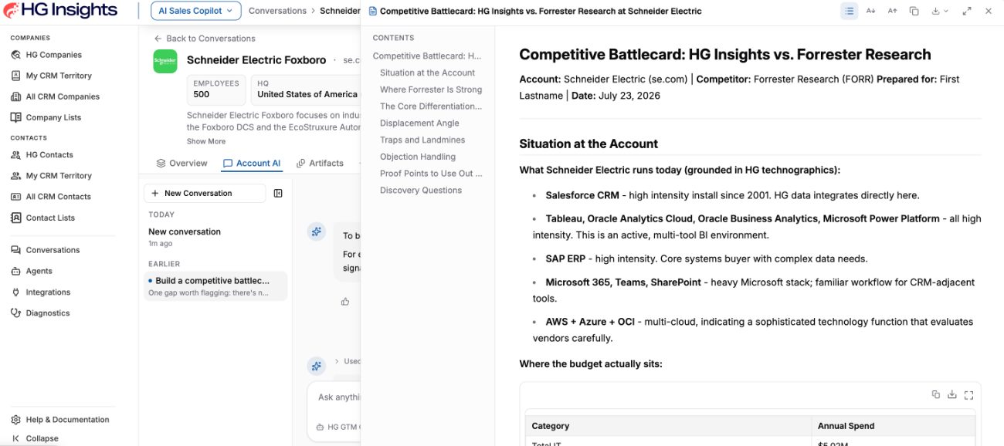Open the Agents page
This screenshot has height=446, width=1004.
(x=39, y=271)
